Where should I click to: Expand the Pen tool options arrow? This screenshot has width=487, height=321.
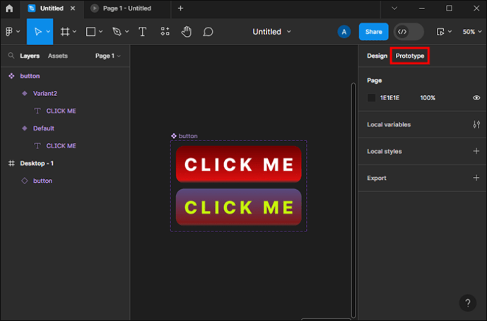pos(127,31)
